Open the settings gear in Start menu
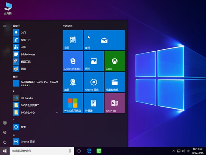This screenshot has height=155, width=206. pos(5,132)
